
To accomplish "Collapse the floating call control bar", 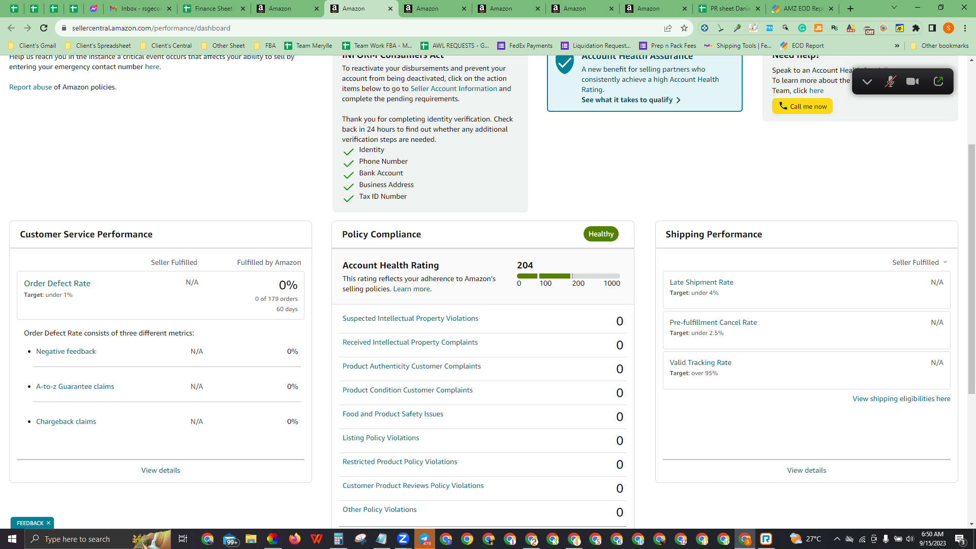I will click(867, 81).
